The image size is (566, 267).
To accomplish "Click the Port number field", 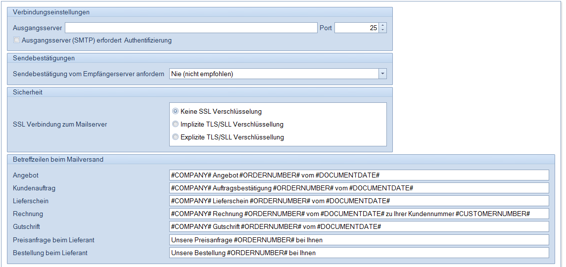I will pos(356,28).
